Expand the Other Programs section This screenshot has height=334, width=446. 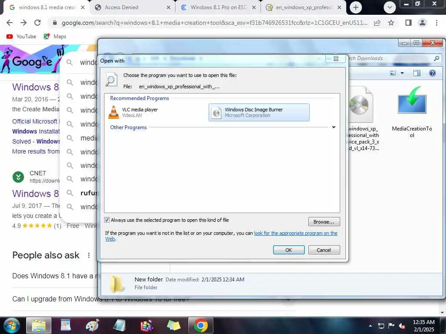pos(334,127)
